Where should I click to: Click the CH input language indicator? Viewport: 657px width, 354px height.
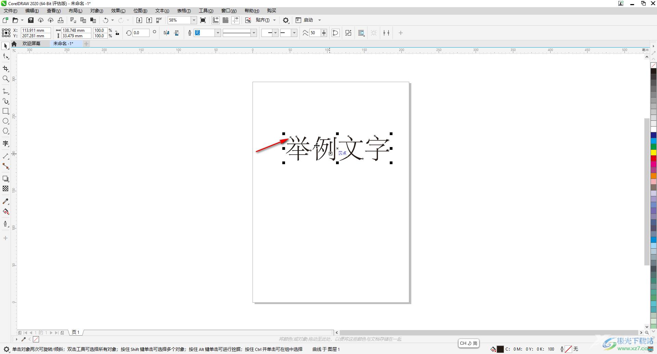(x=469, y=343)
